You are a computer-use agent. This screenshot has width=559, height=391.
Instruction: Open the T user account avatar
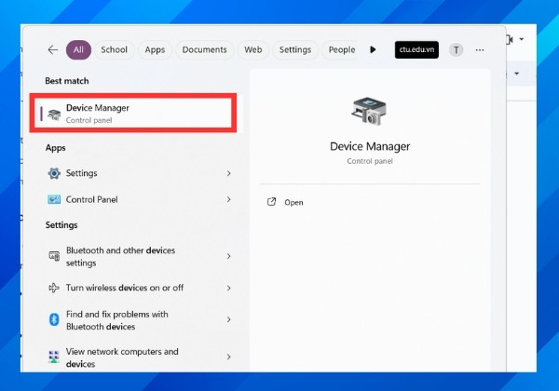(x=456, y=50)
